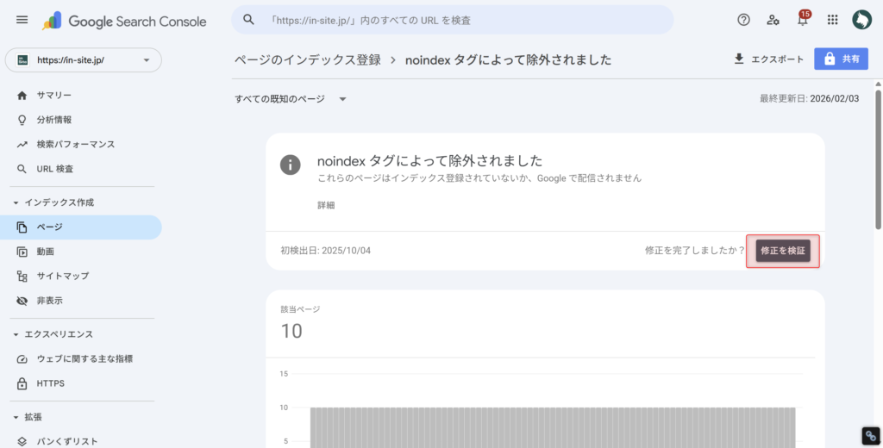This screenshot has width=883, height=448.
Task: Open the Google apps grid
Action: pyautogui.click(x=832, y=20)
